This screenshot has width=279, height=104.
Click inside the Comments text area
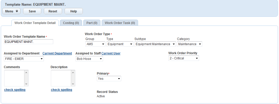tap(14, 78)
